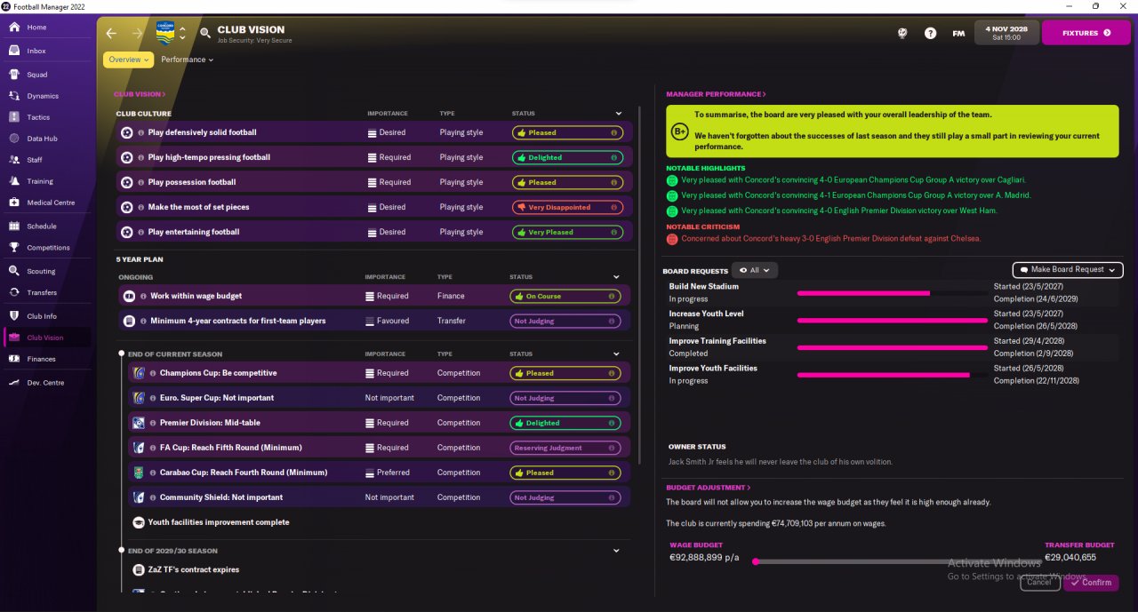Open the Inbox sidebar icon
The width and height of the screenshot is (1138, 612).
pos(14,51)
